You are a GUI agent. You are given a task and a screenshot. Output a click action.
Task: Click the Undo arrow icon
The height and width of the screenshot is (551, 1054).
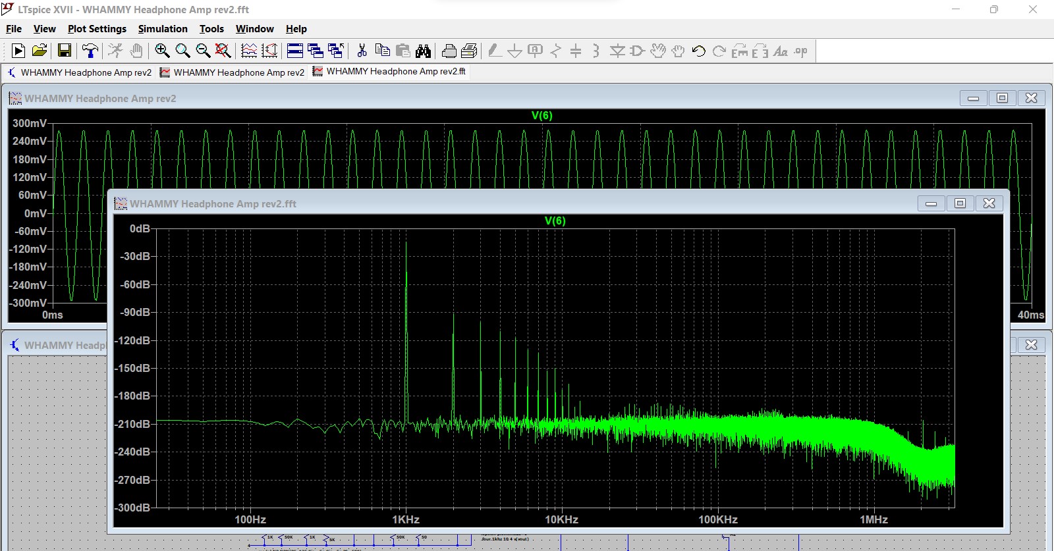coord(698,51)
